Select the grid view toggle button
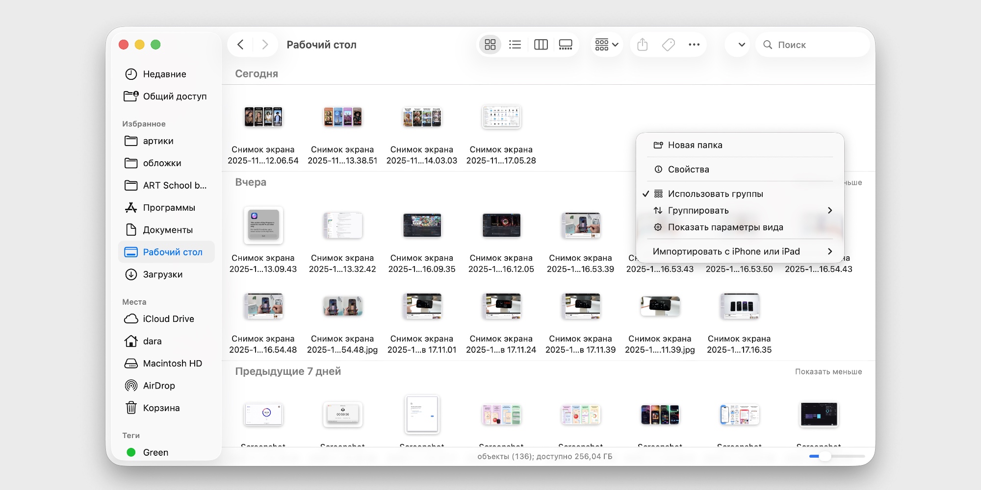Screen dimensions: 981x490 click(490, 44)
